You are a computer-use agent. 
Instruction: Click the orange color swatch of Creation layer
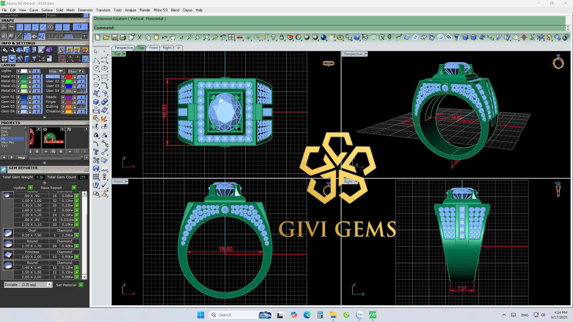coord(69,112)
